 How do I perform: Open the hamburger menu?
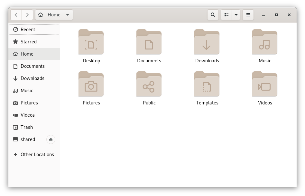pyautogui.click(x=248, y=14)
